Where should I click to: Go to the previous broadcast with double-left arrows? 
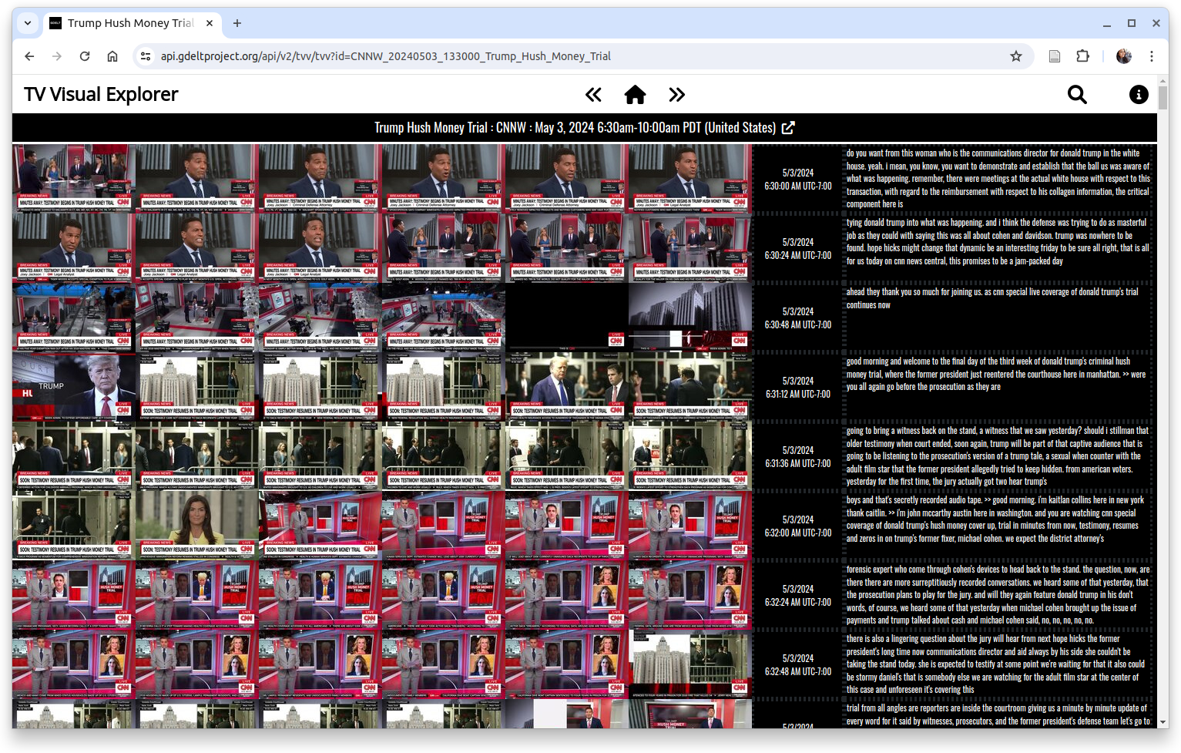[x=593, y=95]
